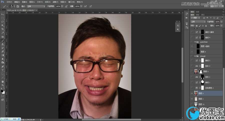Click the Actions play panel icon

(x=187, y=18)
